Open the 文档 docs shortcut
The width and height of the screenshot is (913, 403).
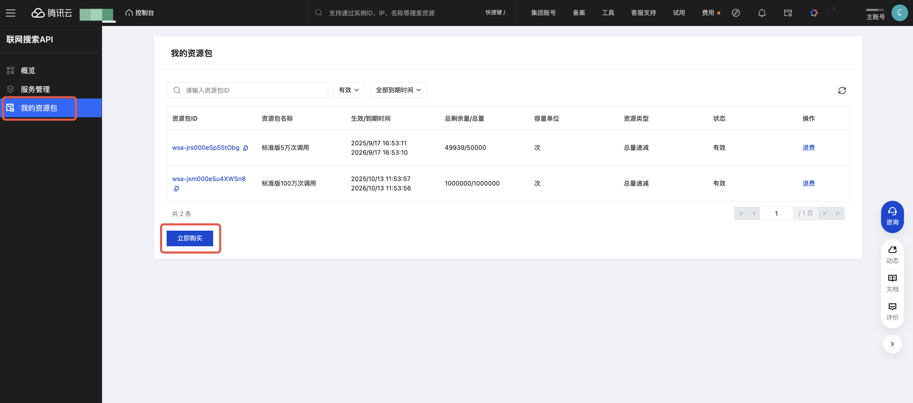tap(892, 283)
